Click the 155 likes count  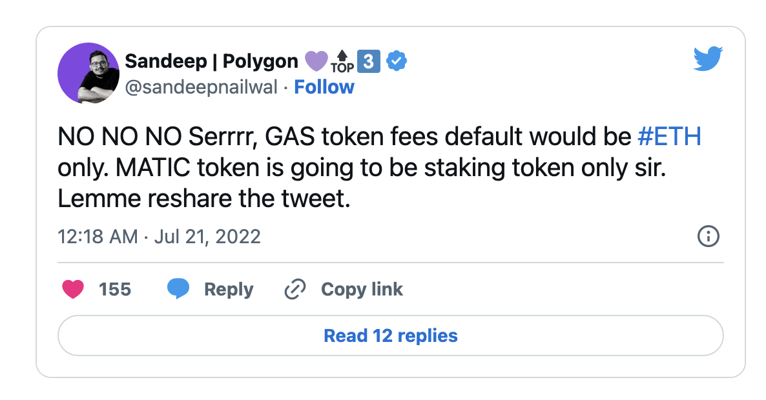[x=114, y=289]
